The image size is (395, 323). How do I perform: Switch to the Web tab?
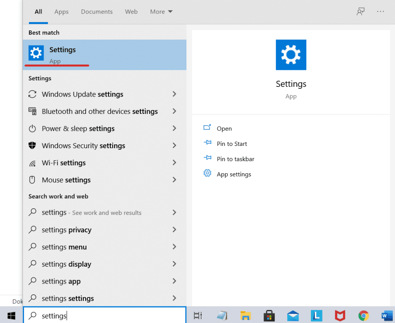(x=131, y=12)
